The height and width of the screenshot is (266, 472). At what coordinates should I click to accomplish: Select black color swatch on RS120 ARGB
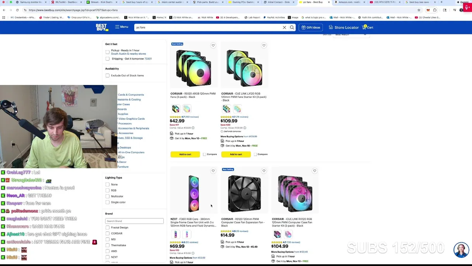176,109
